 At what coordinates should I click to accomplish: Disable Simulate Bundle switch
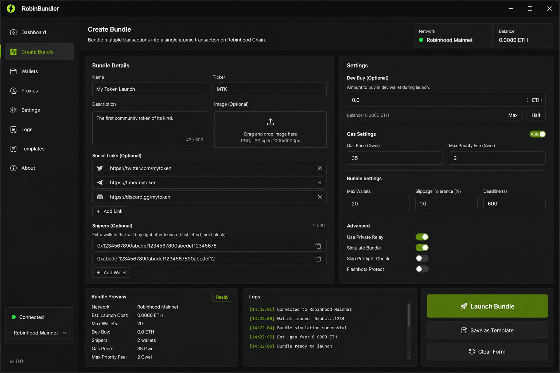pyautogui.click(x=422, y=248)
